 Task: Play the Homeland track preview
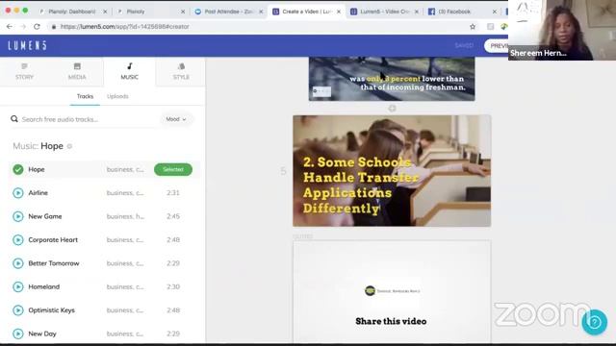18,287
